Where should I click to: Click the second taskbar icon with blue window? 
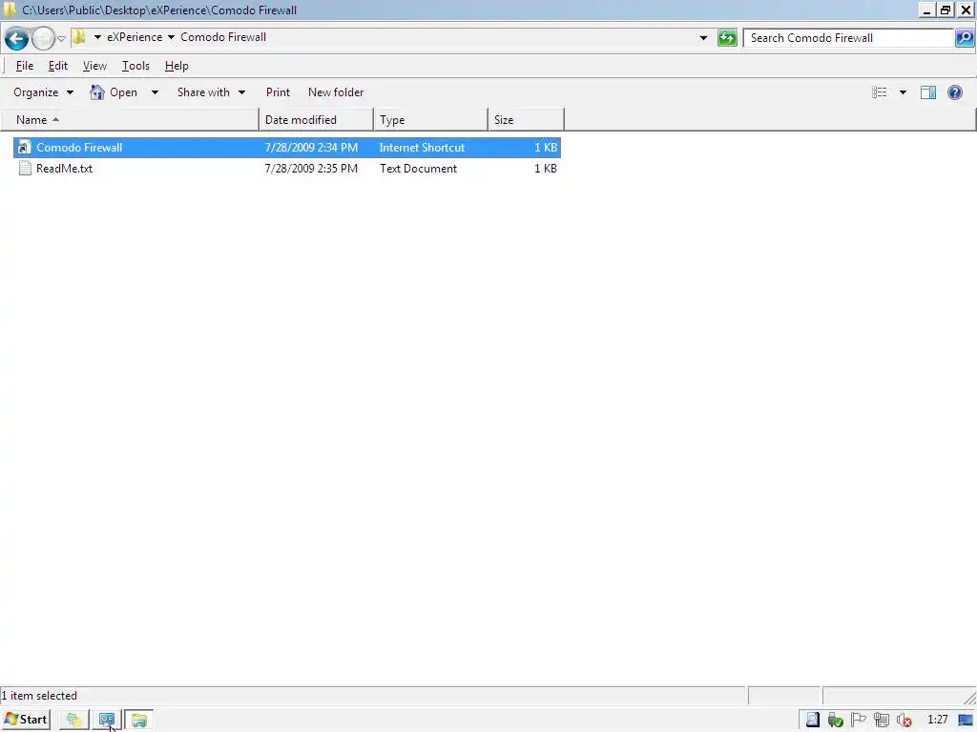tap(107, 721)
